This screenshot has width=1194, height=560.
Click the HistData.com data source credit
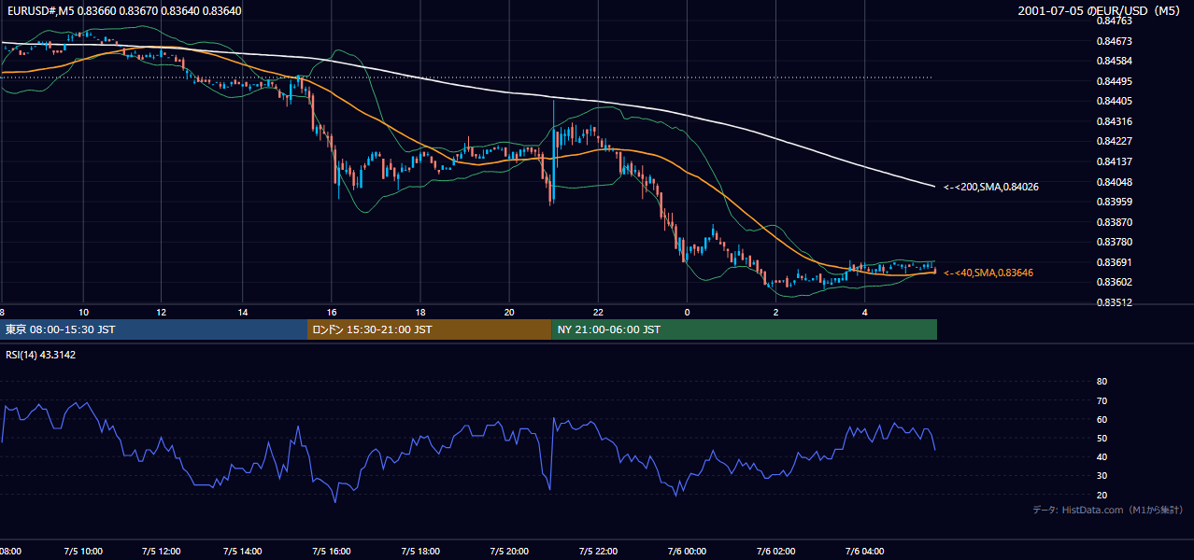click(x=1107, y=510)
